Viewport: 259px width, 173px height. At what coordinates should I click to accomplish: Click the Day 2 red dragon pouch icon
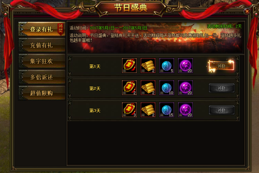click(129, 88)
